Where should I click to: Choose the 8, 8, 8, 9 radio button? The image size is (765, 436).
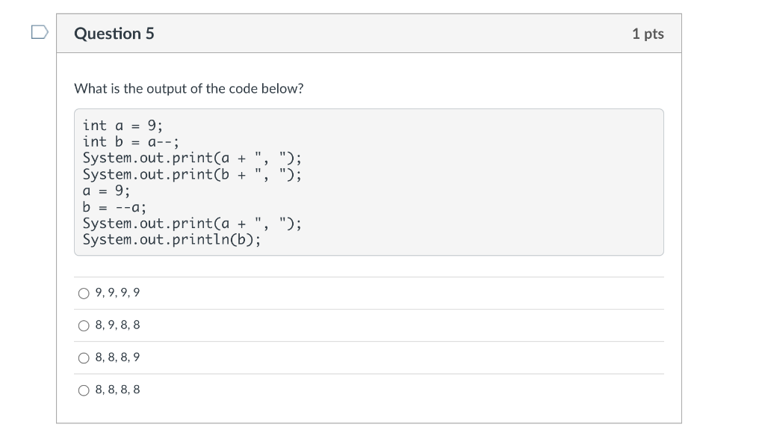[84, 358]
